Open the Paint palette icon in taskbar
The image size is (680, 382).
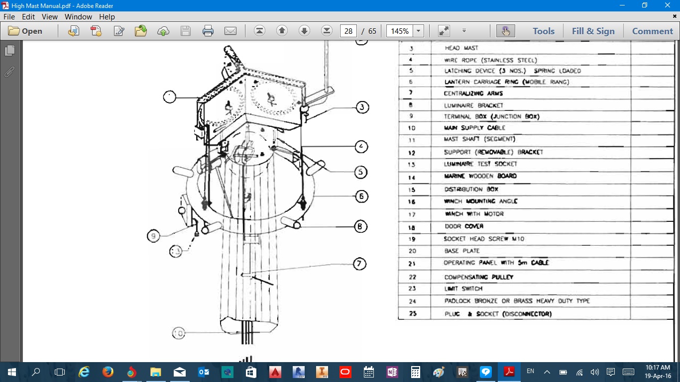point(439,372)
